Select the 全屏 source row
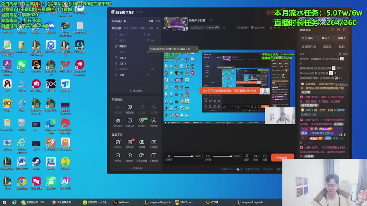The height and width of the screenshot is (206, 367). point(135,75)
